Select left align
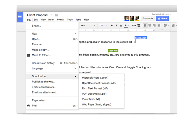The width and height of the screenshot is (192, 120). 145,26
